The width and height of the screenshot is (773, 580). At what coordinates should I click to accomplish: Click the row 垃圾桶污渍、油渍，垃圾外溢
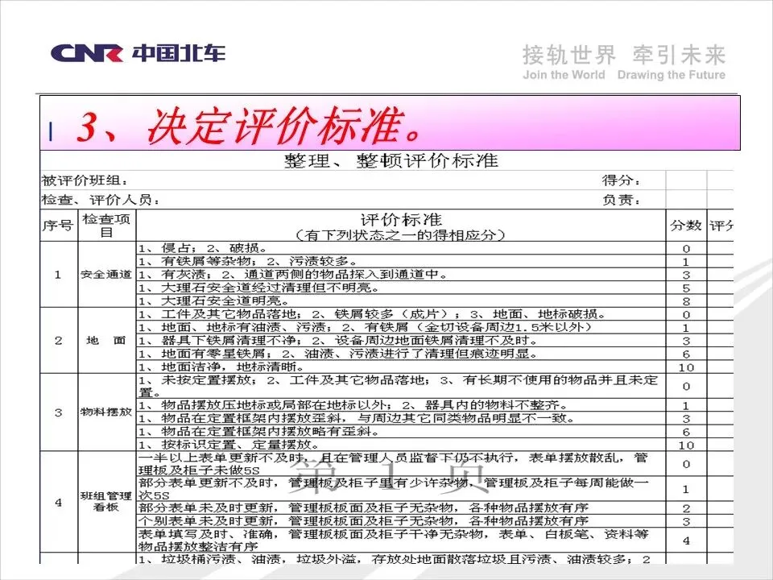(x=401, y=559)
